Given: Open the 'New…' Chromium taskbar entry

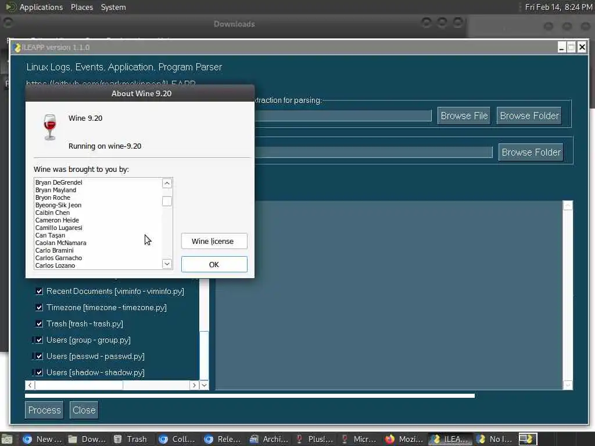Looking at the screenshot, I should pyautogui.click(x=42, y=439).
